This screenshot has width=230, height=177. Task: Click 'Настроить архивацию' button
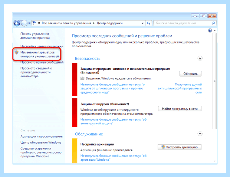tap(180, 147)
